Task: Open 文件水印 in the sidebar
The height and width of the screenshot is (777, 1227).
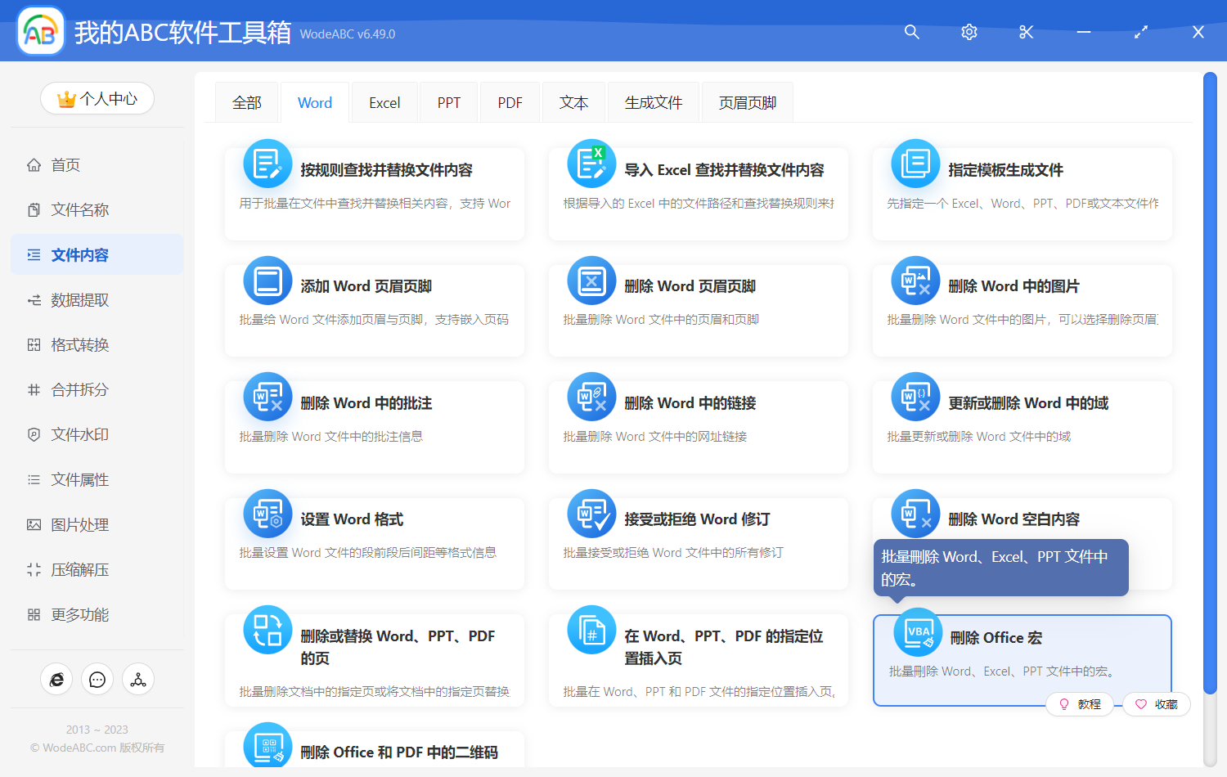Action: pyautogui.click(x=79, y=435)
